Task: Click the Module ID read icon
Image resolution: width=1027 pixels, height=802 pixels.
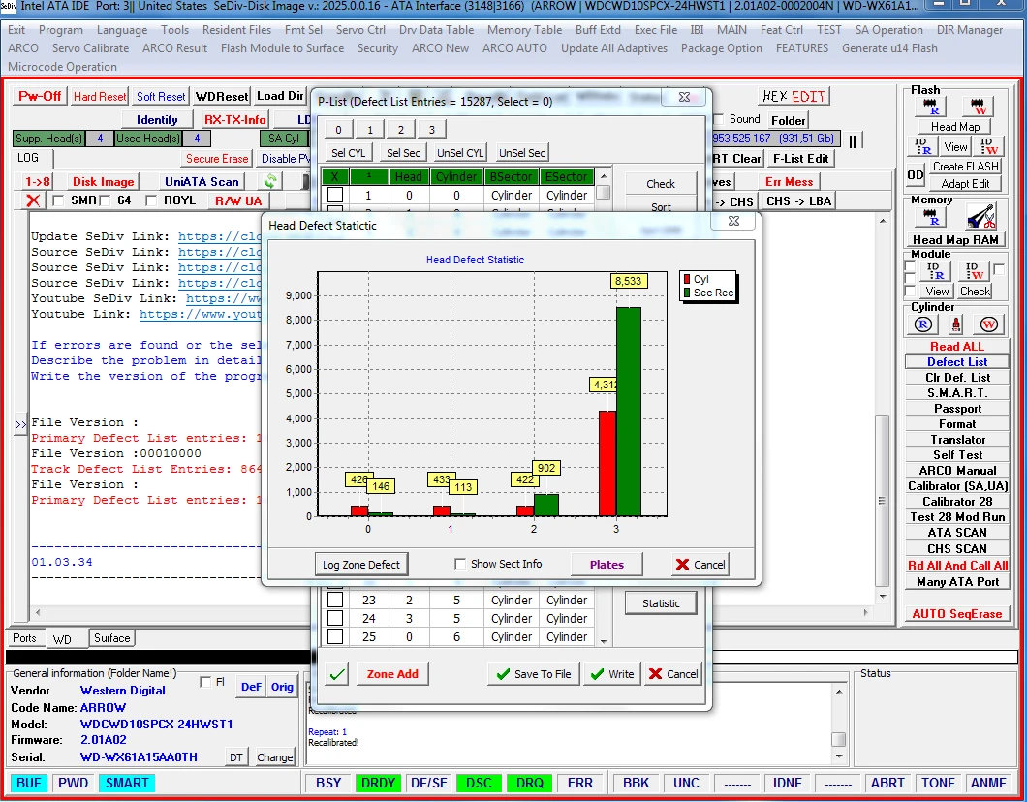Action: coord(935,270)
